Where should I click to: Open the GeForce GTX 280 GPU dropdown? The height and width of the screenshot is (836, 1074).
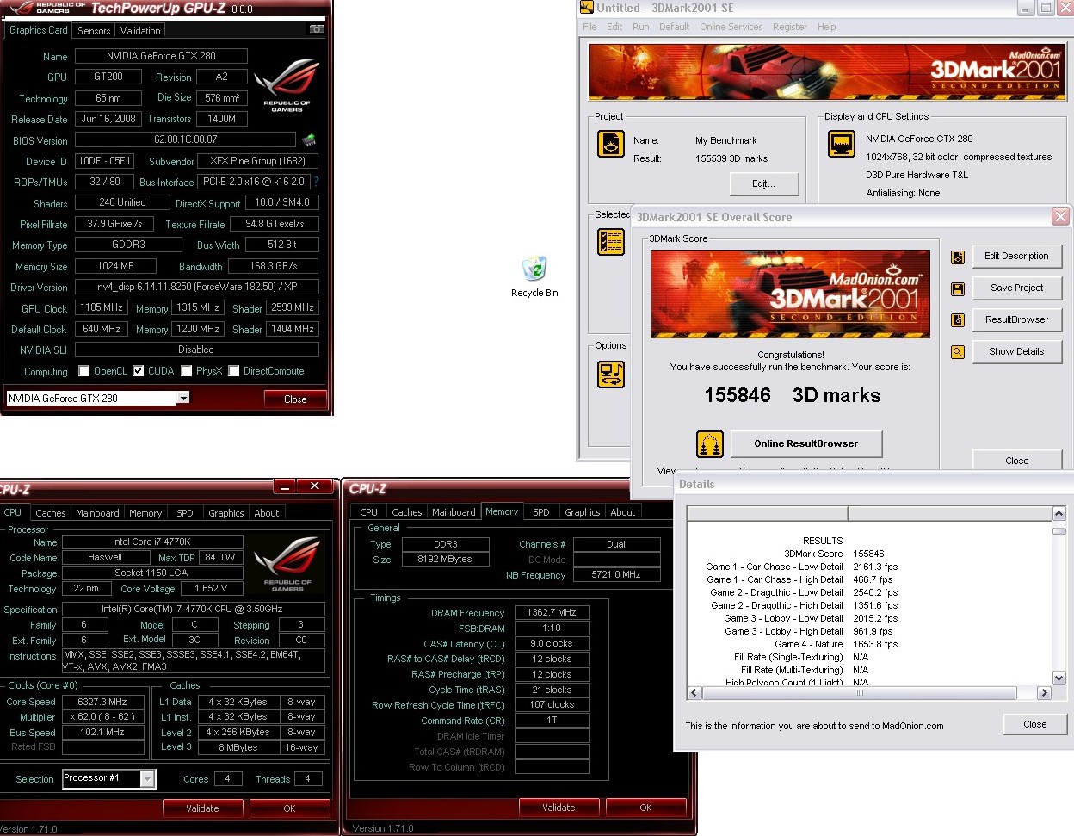click(183, 398)
